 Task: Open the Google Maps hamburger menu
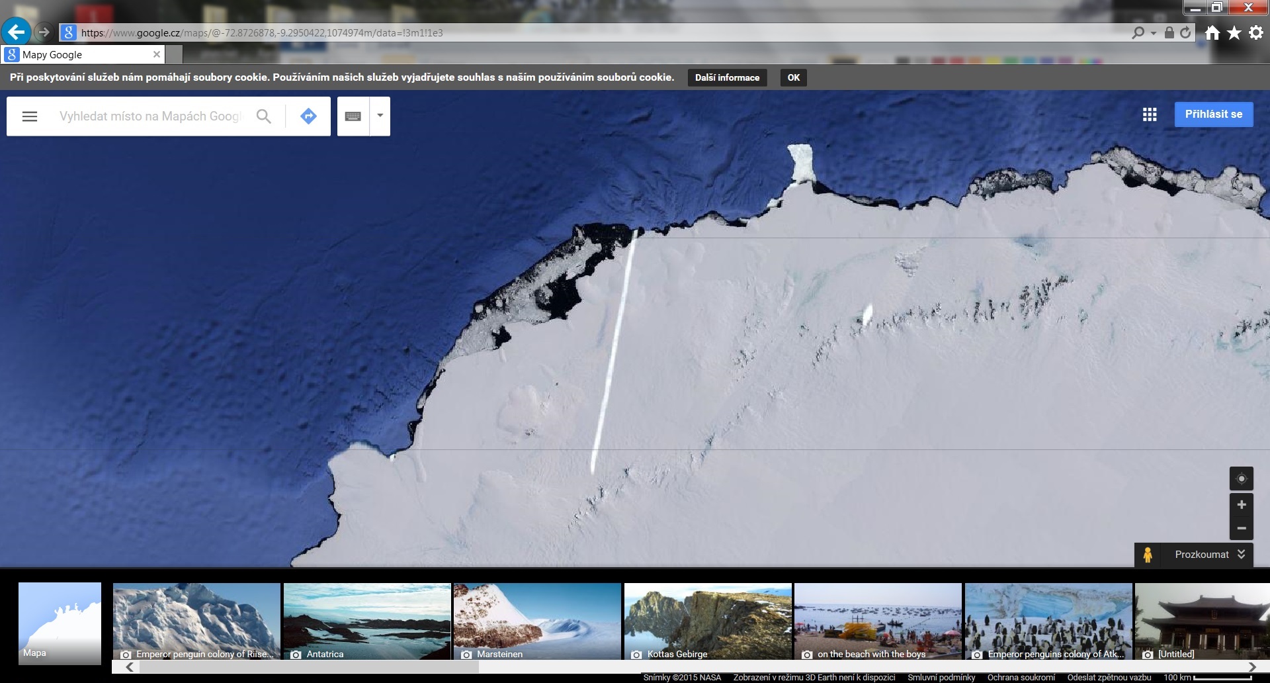30,116
